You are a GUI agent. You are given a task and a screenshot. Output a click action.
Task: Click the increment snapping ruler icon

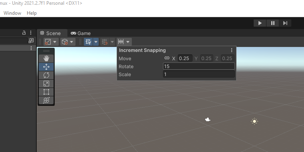121,42
